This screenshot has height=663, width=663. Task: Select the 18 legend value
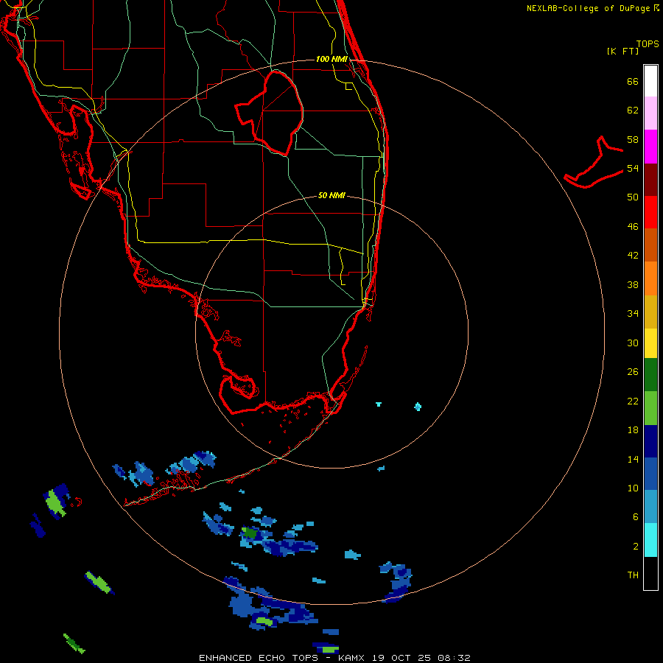point(633,430)
